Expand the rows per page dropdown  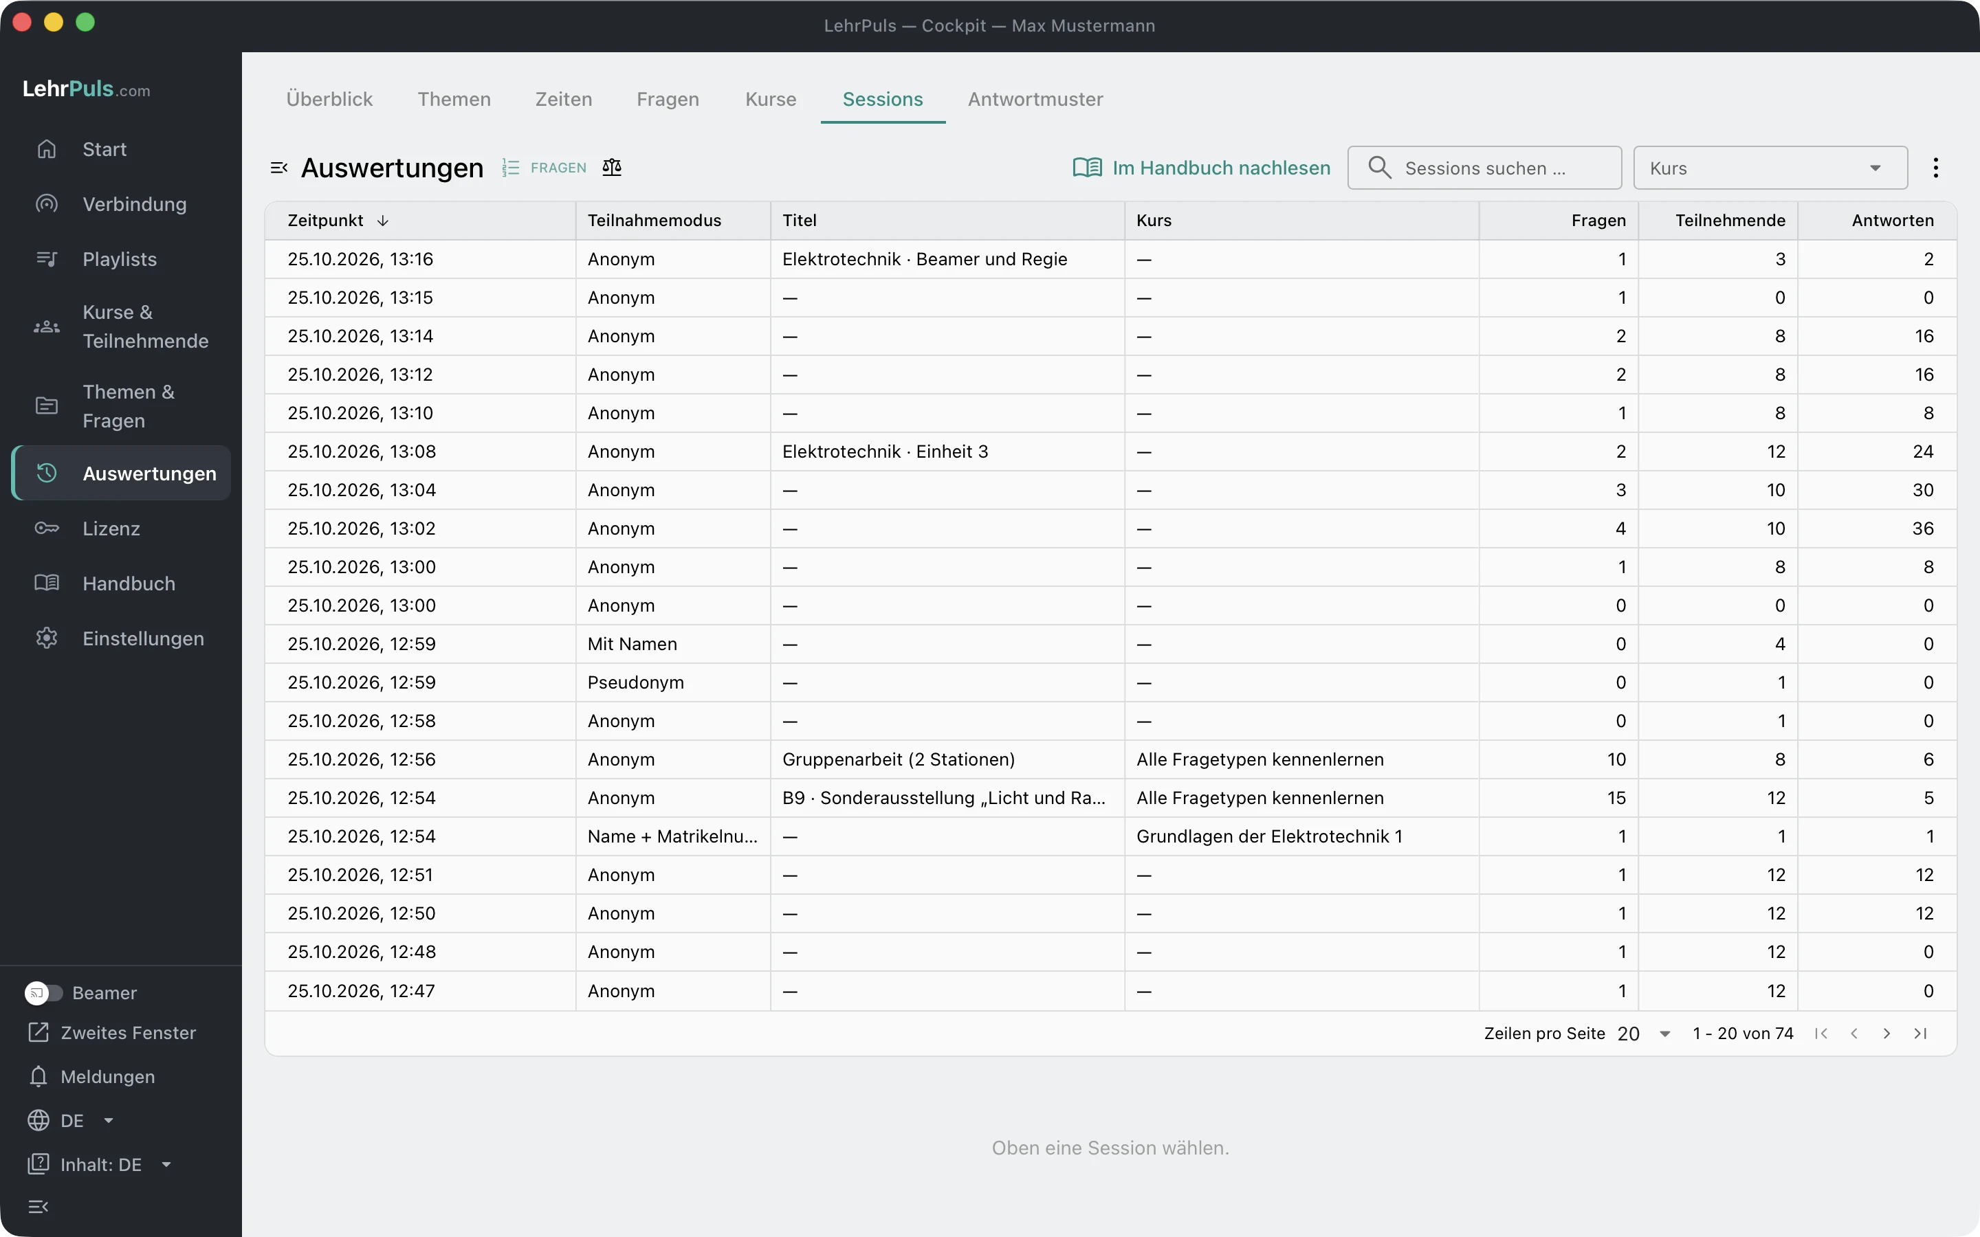coord(1644,1034)
